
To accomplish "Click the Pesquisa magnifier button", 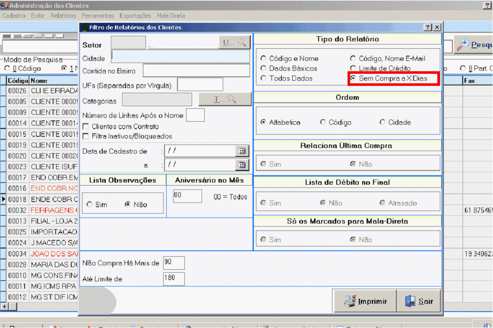I will (475, 45).
